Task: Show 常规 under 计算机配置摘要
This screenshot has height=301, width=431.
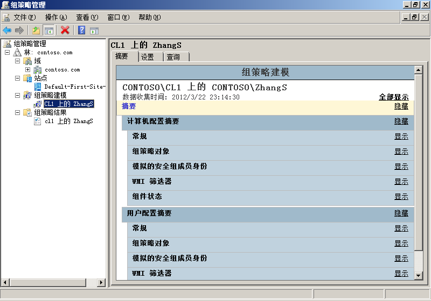Action: click(401, 136)
